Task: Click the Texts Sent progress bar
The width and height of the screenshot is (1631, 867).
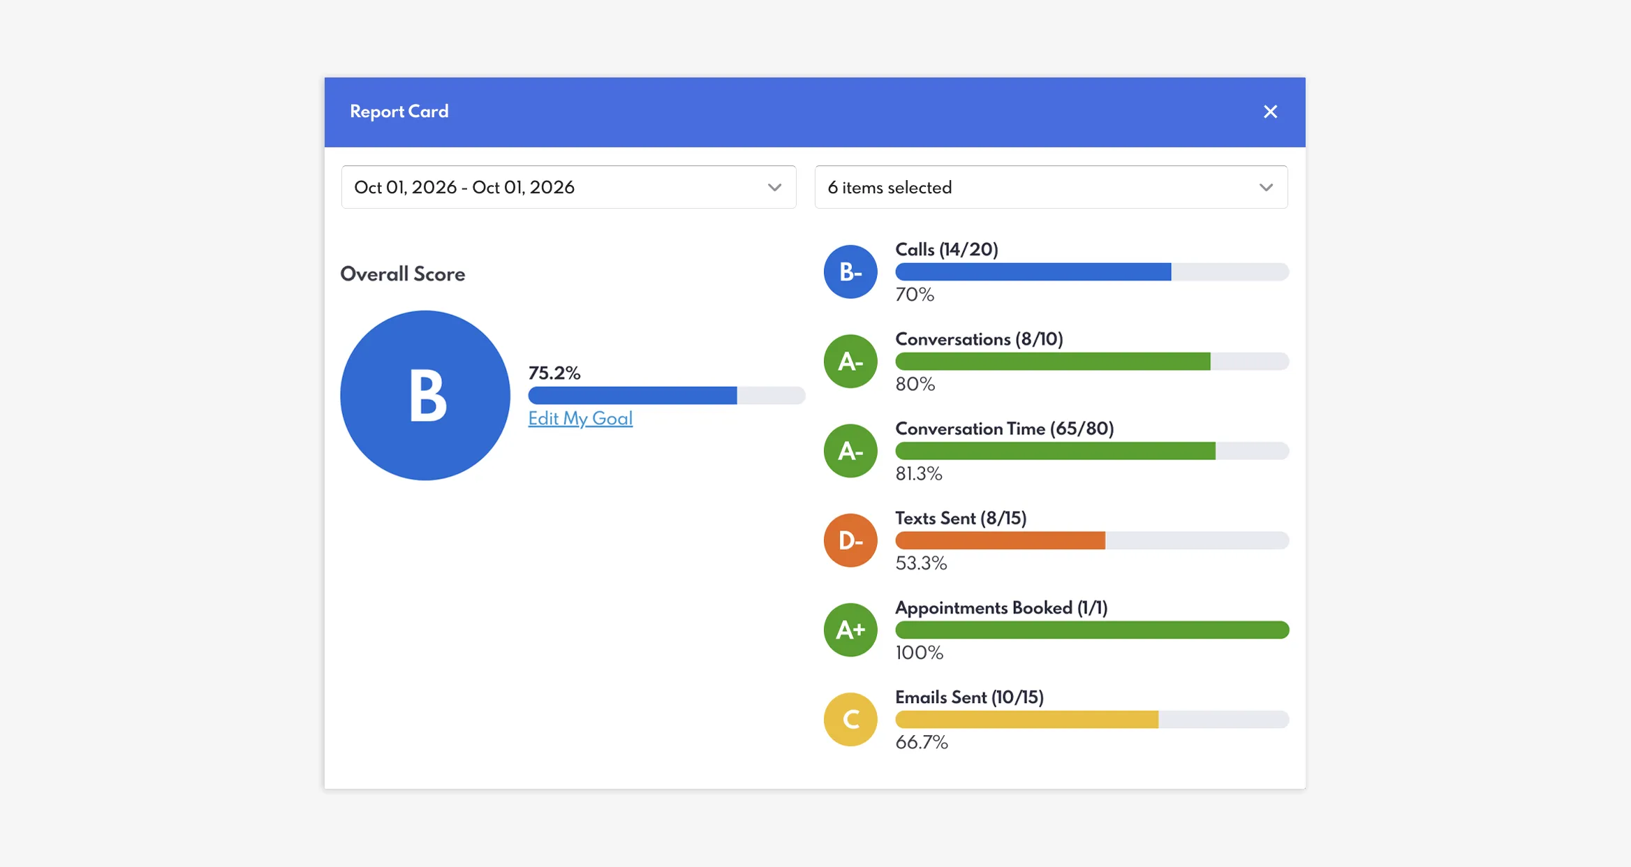Action: click(1092, 540)
